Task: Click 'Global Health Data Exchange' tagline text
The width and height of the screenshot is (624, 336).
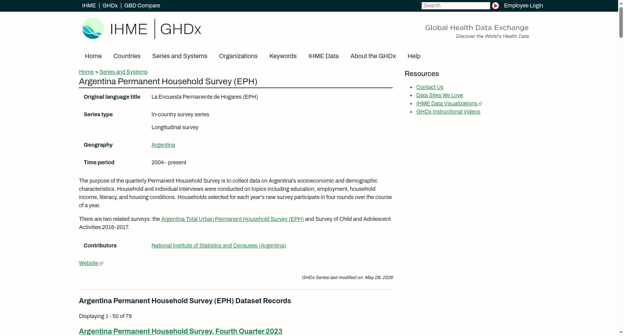Action: point(477,28)
